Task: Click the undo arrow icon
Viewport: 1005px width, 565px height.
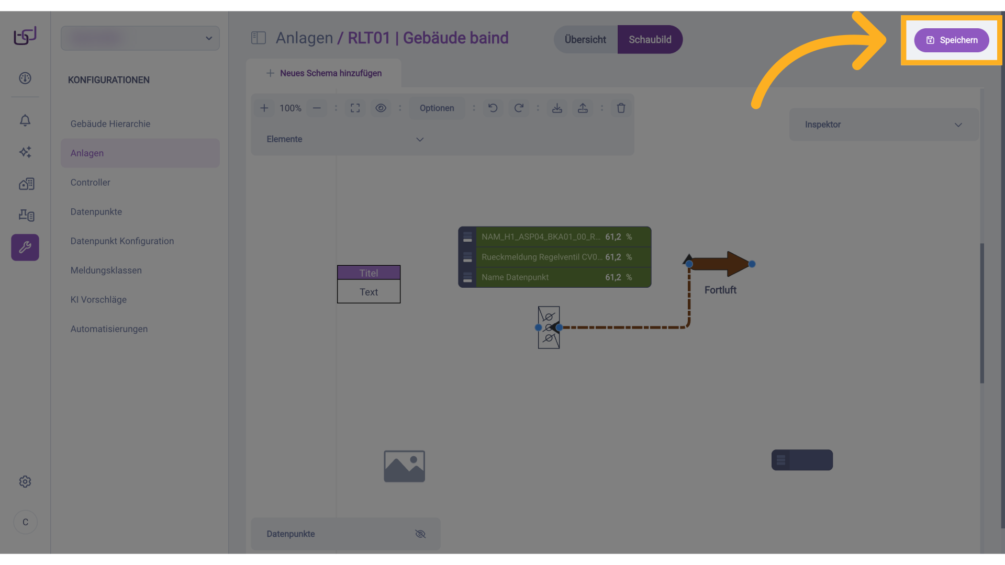Action: (493, 108)
